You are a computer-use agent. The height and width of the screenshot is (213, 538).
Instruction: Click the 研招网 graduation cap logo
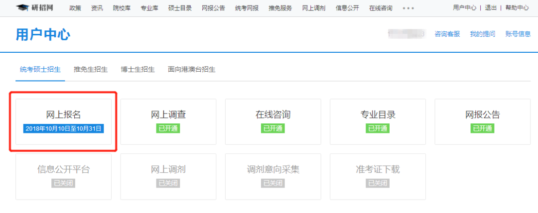pos(22,8)
